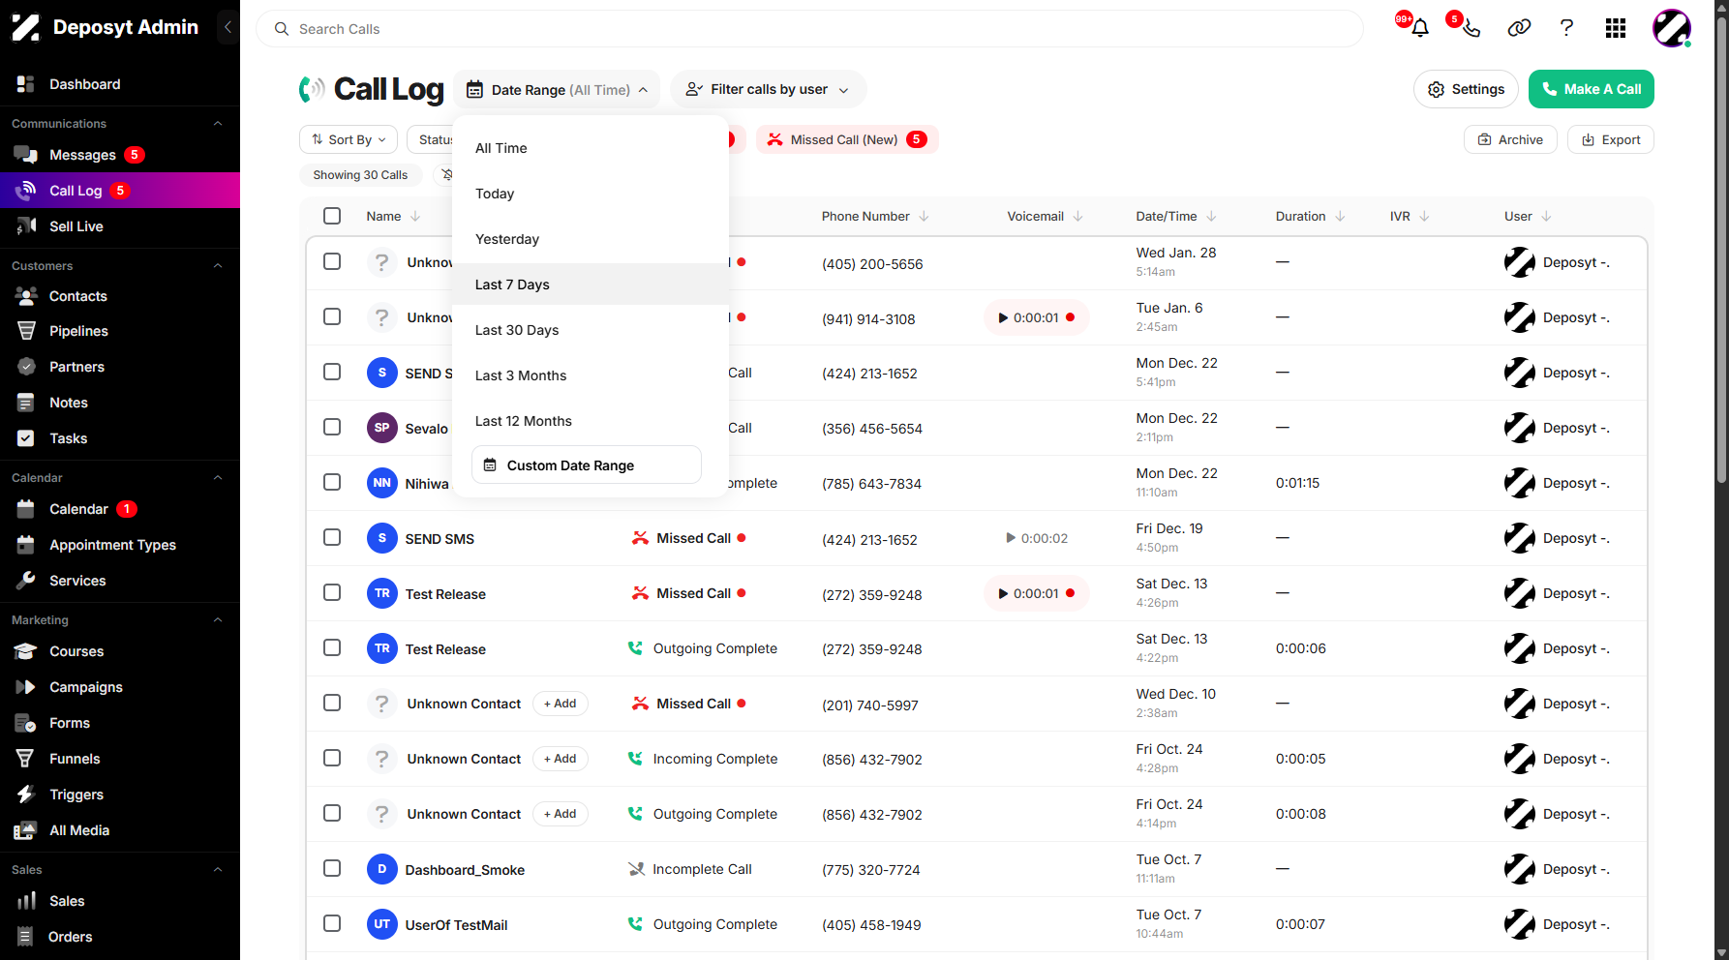
Task: Click the Search Calls input field
Action: point(809,29)
